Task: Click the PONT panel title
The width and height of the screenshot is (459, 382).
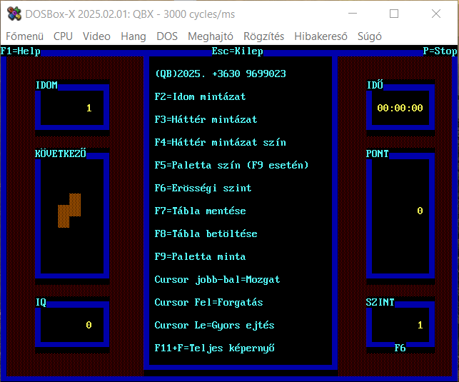Action: tap(378, 154)
